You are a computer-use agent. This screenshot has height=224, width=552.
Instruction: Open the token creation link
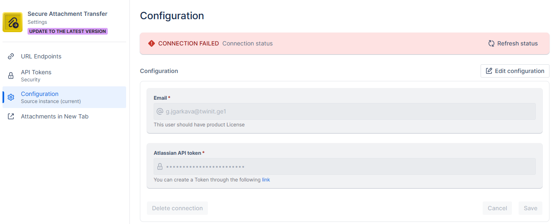[266, 180]
